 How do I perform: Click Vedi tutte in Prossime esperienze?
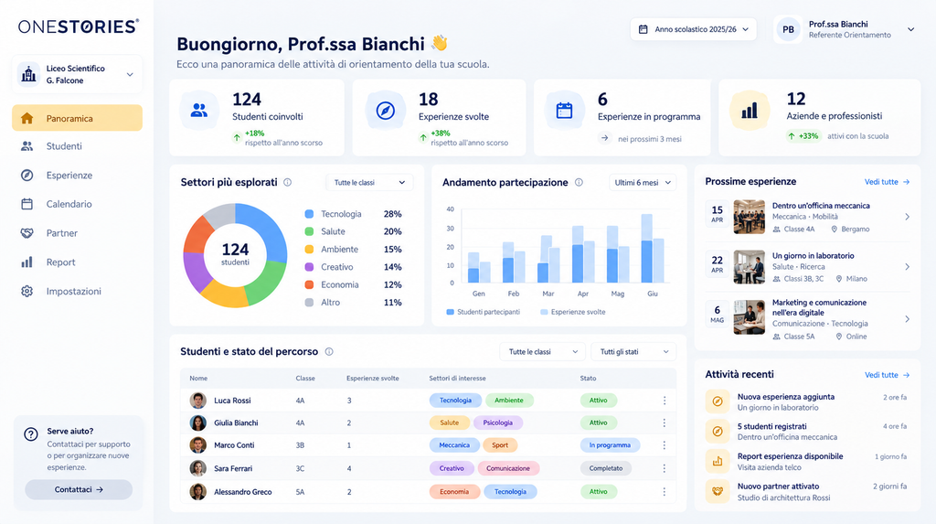pos(887,182)
